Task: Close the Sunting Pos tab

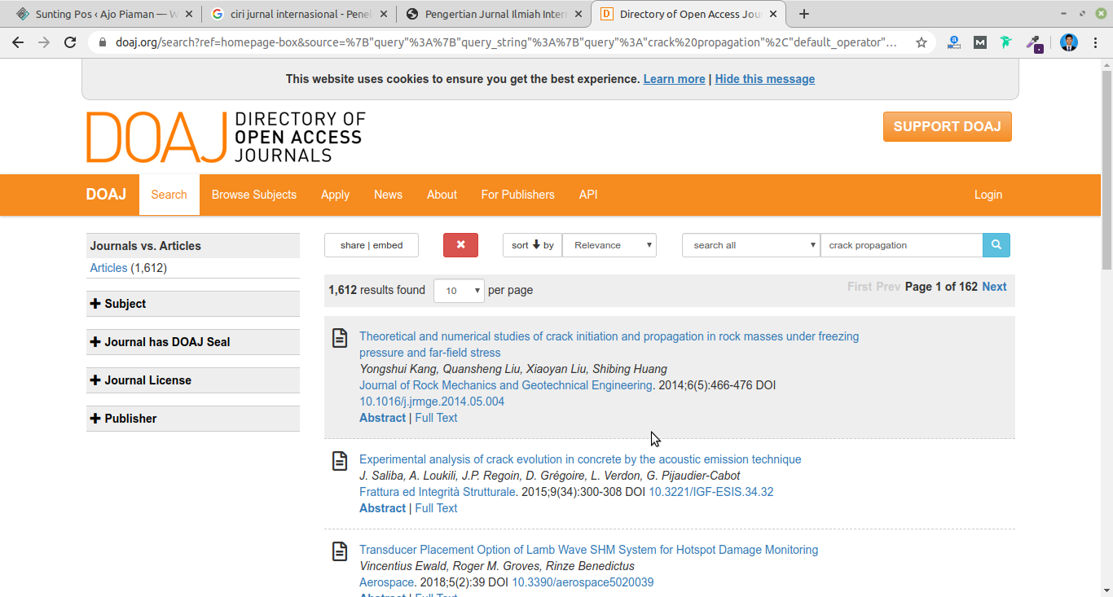Action: click(190, 14)
